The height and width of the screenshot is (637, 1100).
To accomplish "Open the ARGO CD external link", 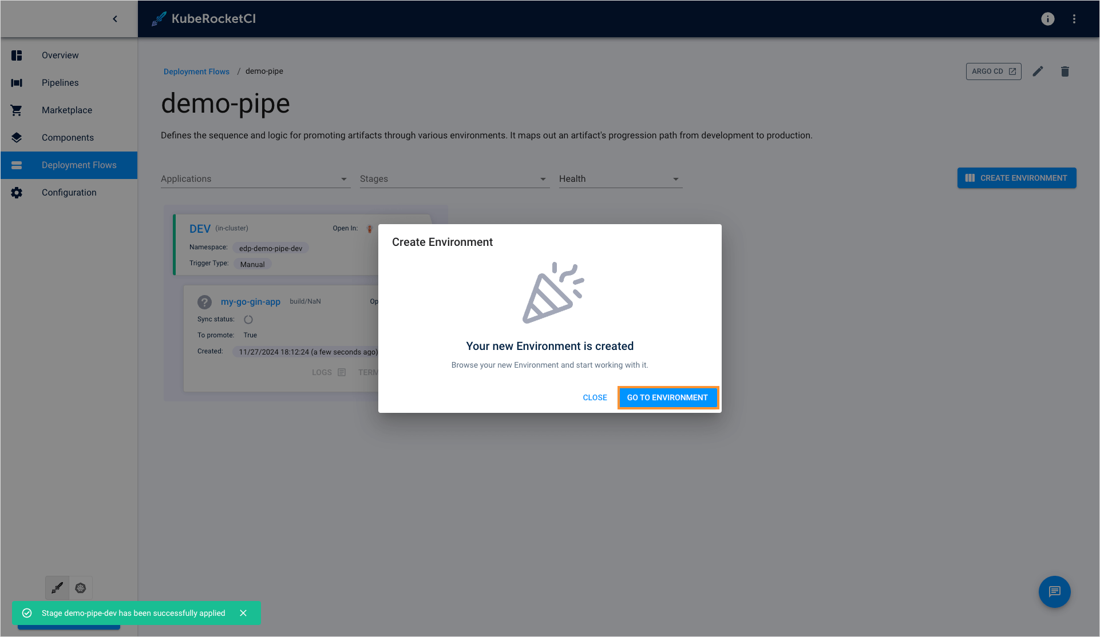I will point(994,71).
